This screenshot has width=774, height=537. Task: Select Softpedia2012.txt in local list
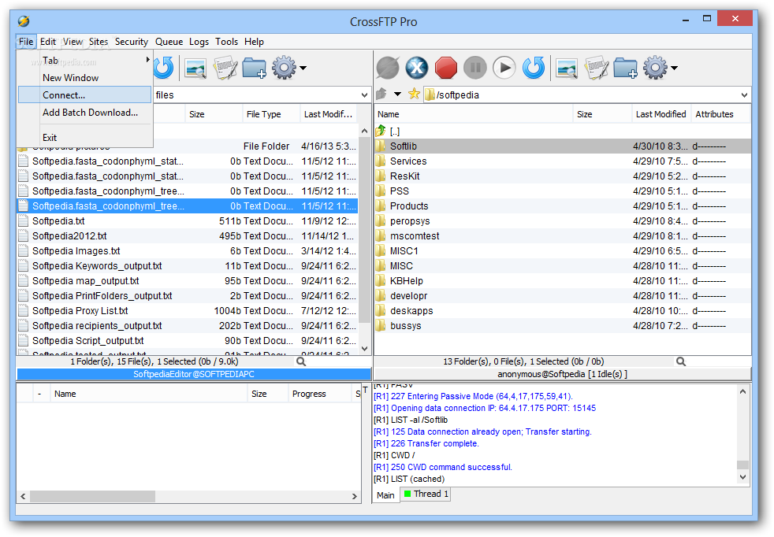click(x=188, y=235)
